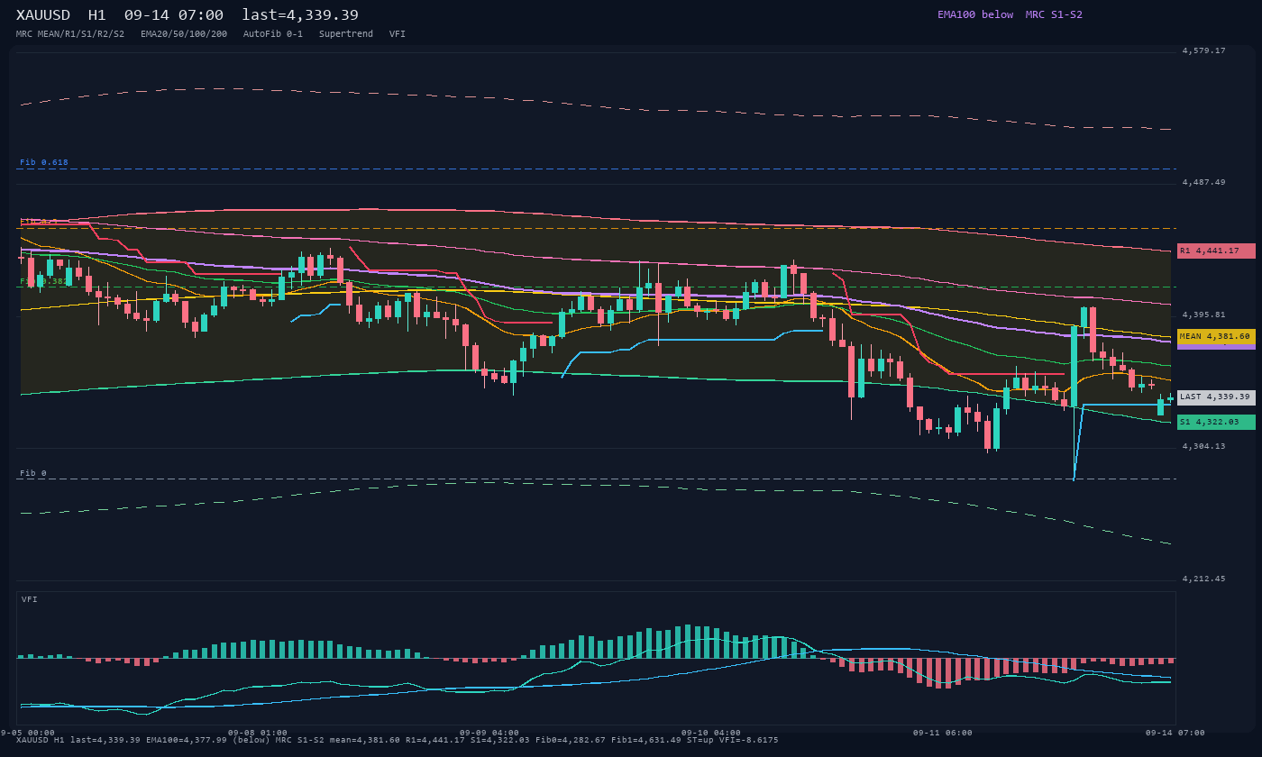
Task: Select the S1 4,322.03 price tag
Action: (x=1216, y=422)
